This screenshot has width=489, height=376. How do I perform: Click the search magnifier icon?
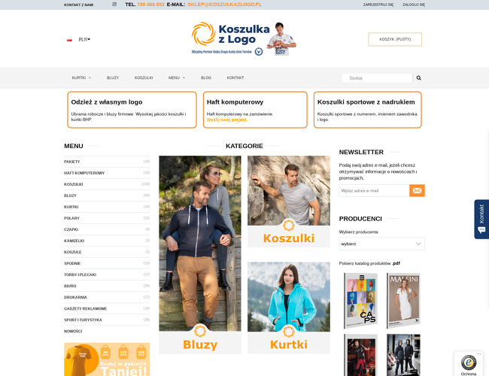click(x=418, y=78)
